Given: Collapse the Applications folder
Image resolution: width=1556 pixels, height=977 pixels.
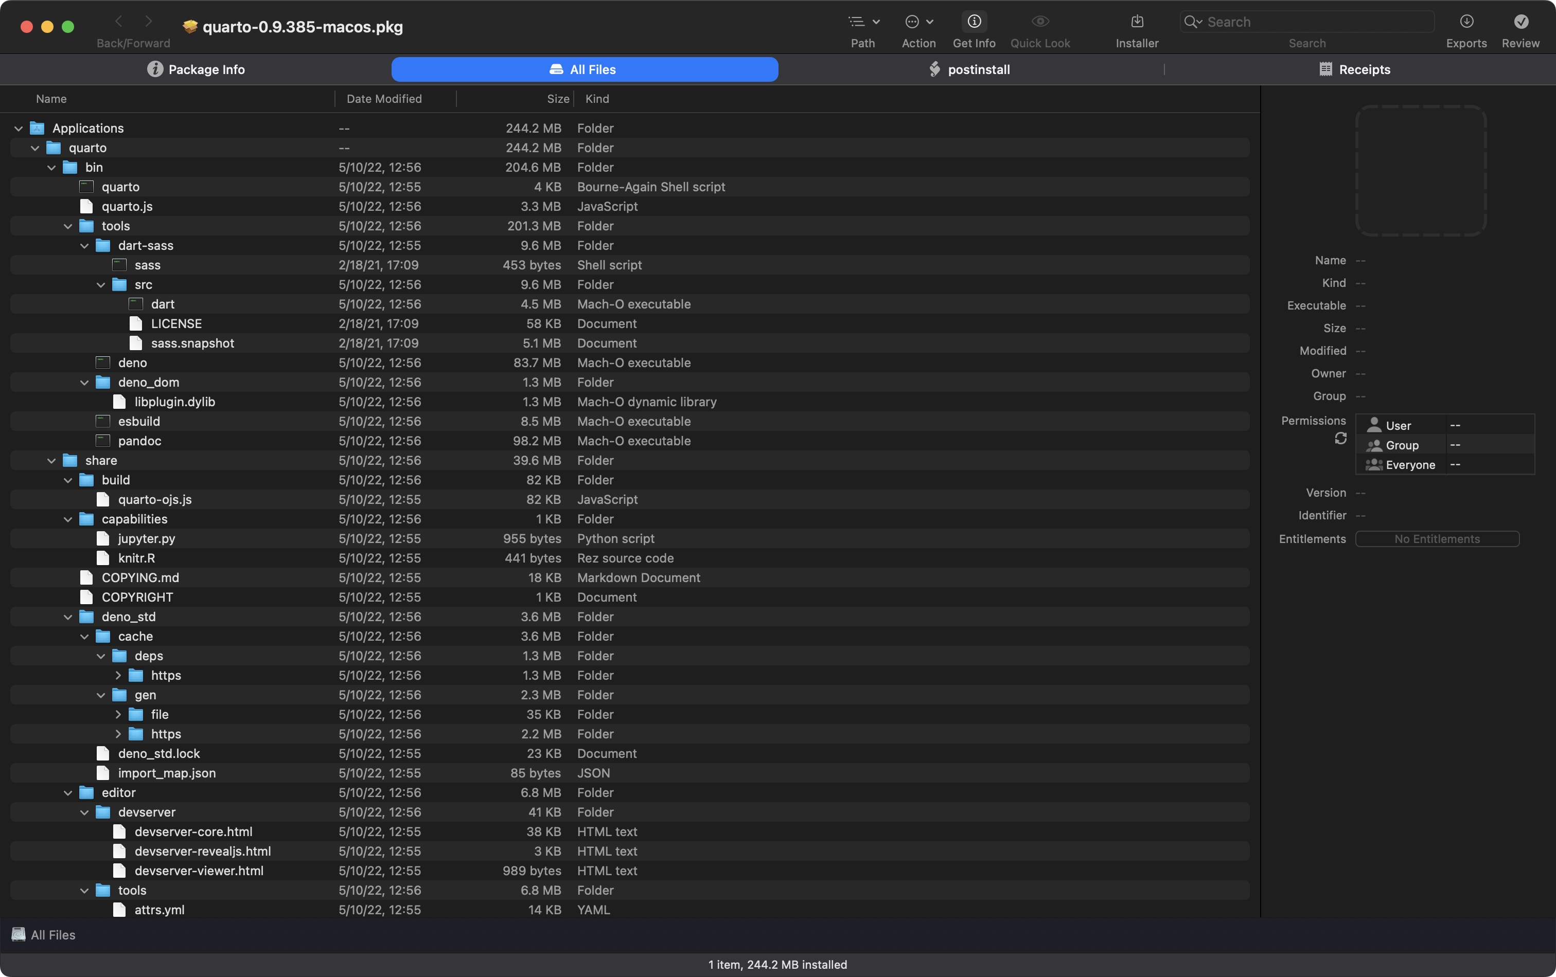Looking at the screenshot, I should (x=19, y=129).
